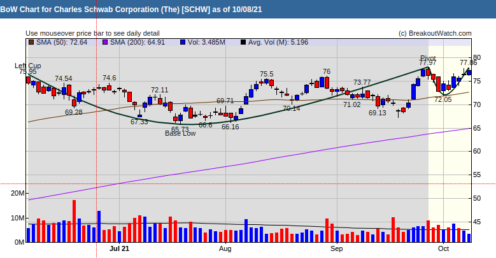Click the chart title mentioning SCHW

(x=131, y=9)
